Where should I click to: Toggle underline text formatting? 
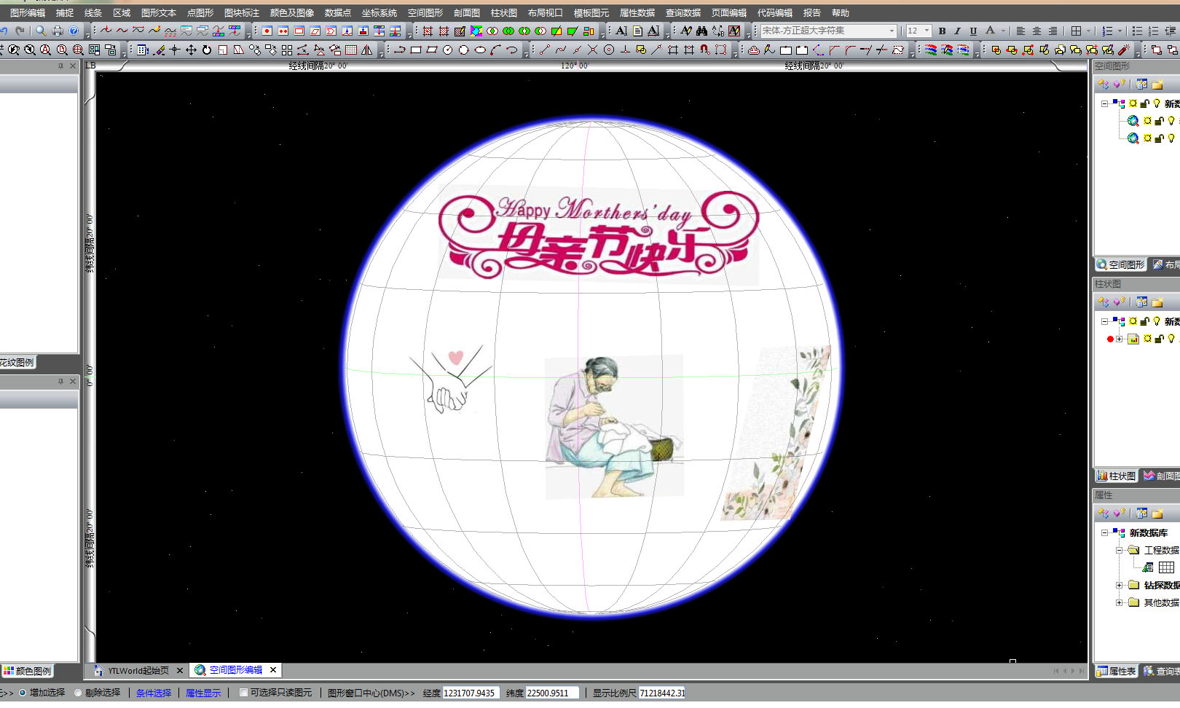973,31
